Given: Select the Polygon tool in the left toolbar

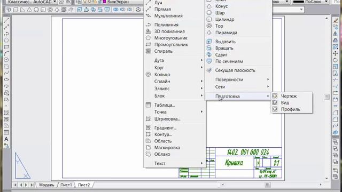Looking at the screenshot, I should pos(6,40).
